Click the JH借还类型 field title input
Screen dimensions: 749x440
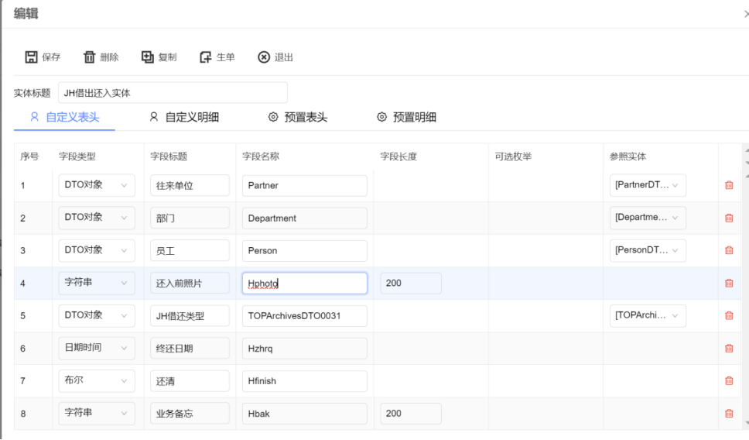click(190, 315)
